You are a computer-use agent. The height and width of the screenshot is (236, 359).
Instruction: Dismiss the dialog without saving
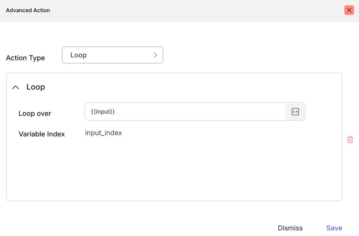pos(290,228)
